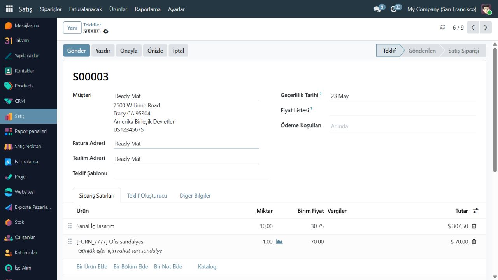Viewport: 498px width, 280px height.
Task: Open Stok inventory app
Action: point(28,222)
